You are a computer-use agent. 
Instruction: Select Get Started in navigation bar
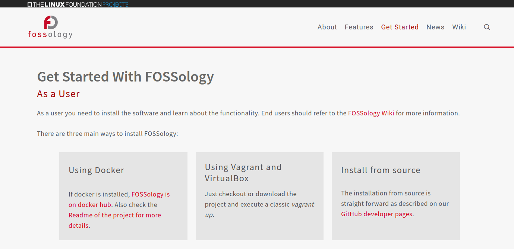pos(400,27)
